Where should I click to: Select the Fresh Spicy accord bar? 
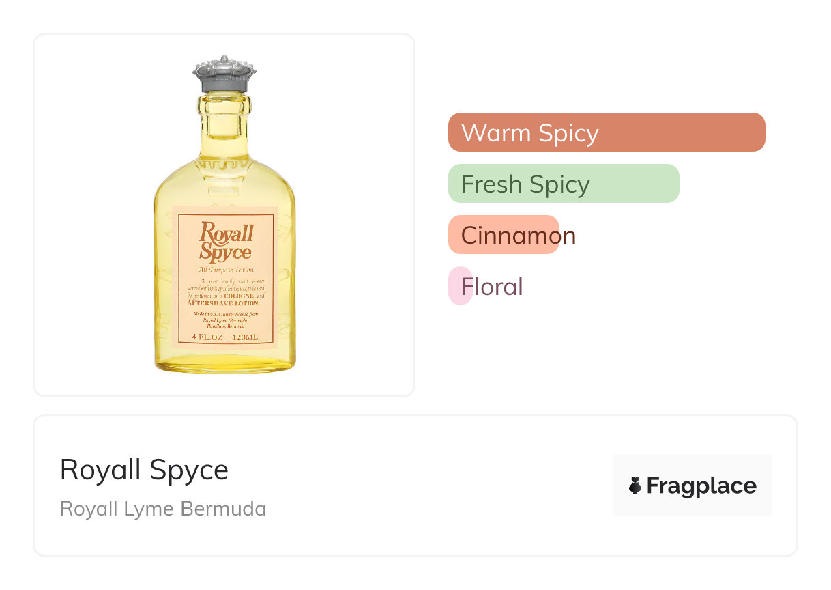[563, 184]
